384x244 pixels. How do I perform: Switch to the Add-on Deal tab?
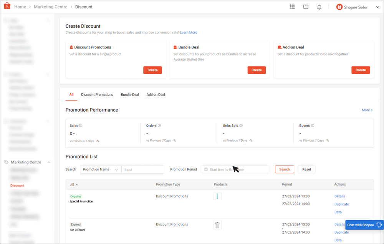click(x=156, y=95)
